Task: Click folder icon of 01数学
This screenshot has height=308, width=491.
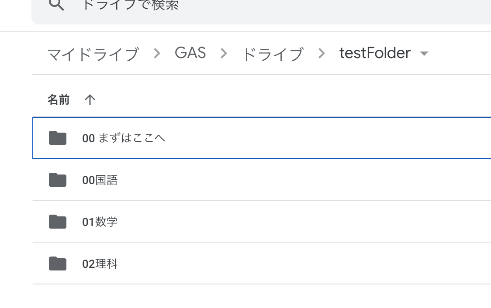Action: tap(58, 222)
